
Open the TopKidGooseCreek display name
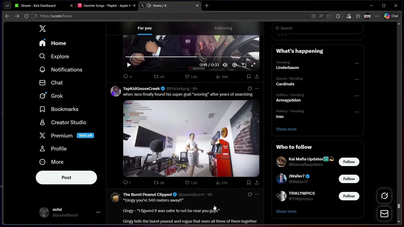(141, 89)
